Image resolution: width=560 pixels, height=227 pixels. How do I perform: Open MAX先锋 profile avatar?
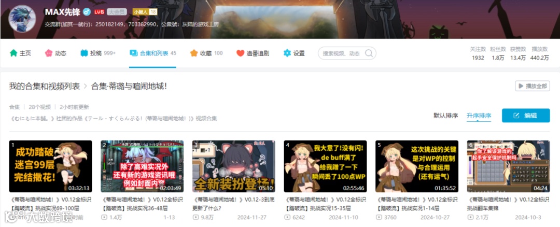pyautogui.click(x=22, y=19)
